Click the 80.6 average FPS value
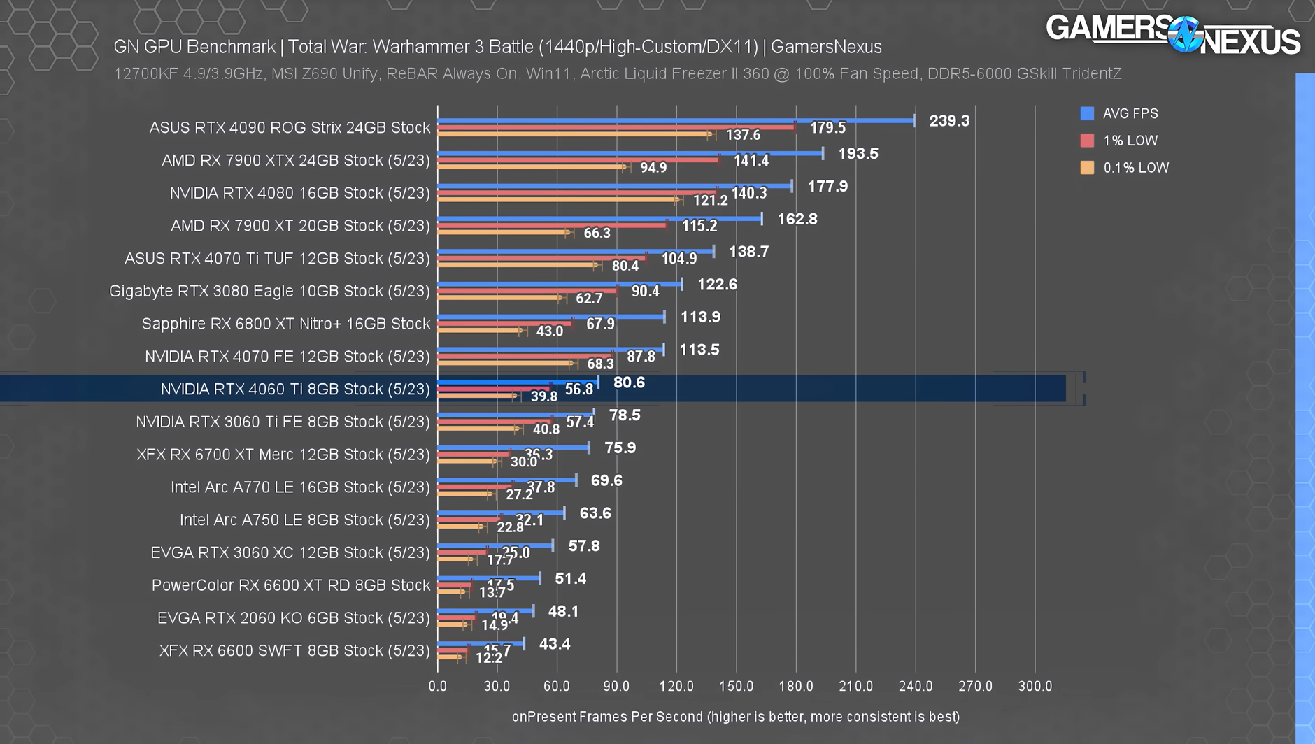Image resolution: width=1315 pixels, height=744 pixels. pos(630,382)
